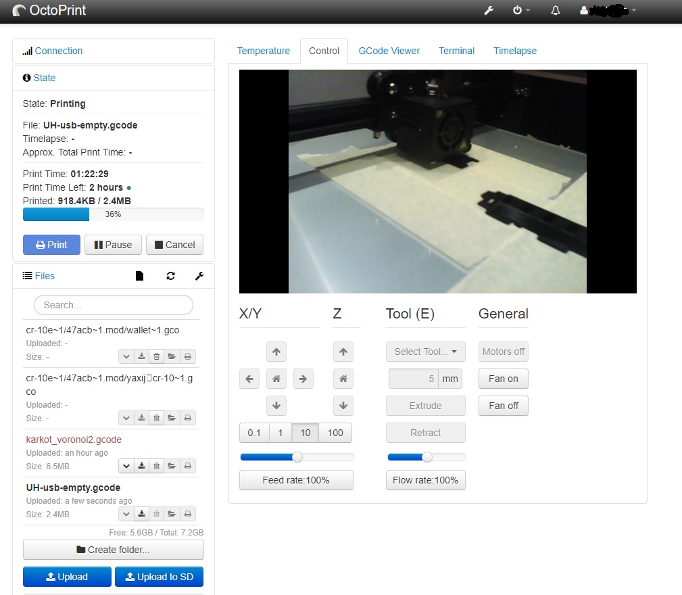Expand additional info for yaxij cr-10~1.gco
682x595 pixels.
pyautogui.click(x=126, y=418)
